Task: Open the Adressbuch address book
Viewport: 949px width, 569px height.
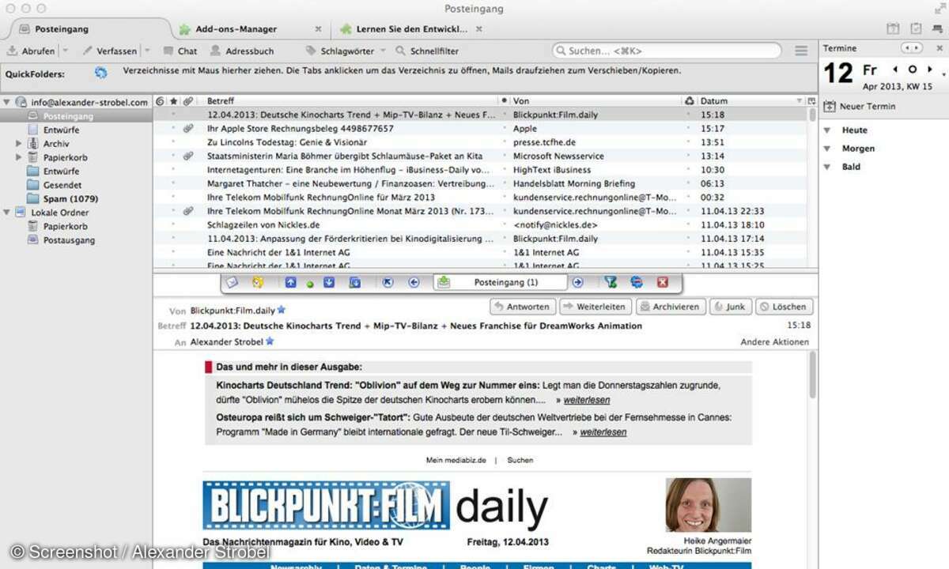Action: [x=243, y=51]
